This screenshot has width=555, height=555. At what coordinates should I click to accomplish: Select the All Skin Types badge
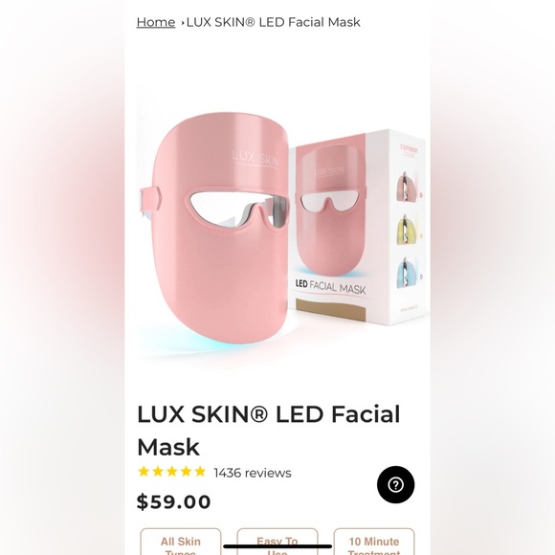181,542
